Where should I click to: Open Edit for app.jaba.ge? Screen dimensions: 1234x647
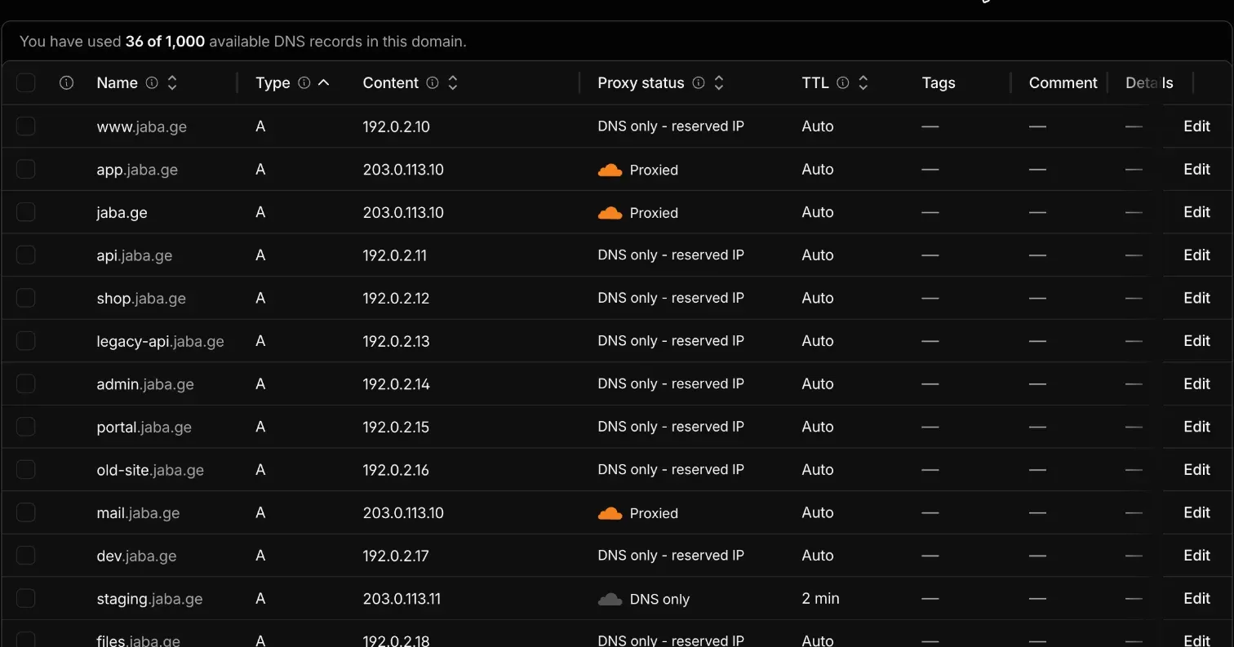1197,170
